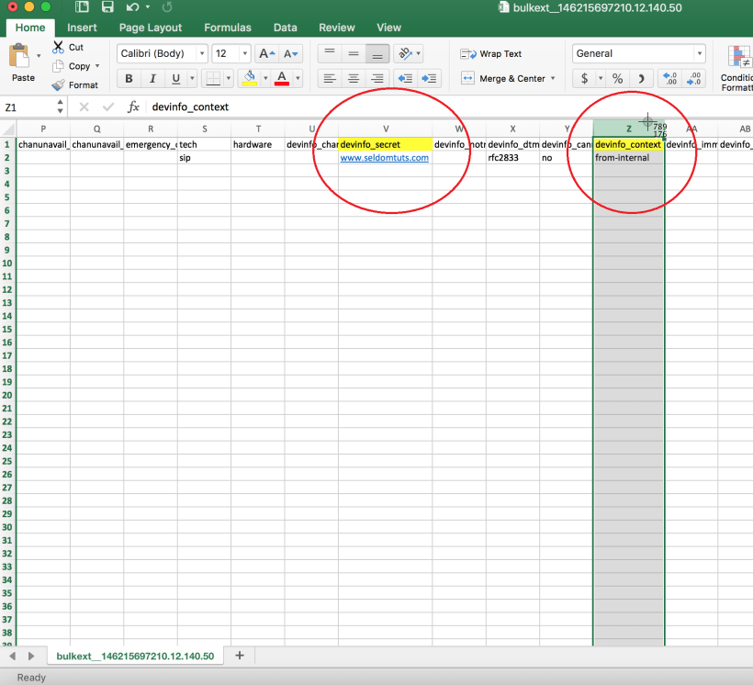Toggle center horizontal alignment
Screen dimensions: 753x685
coord(354,79)
